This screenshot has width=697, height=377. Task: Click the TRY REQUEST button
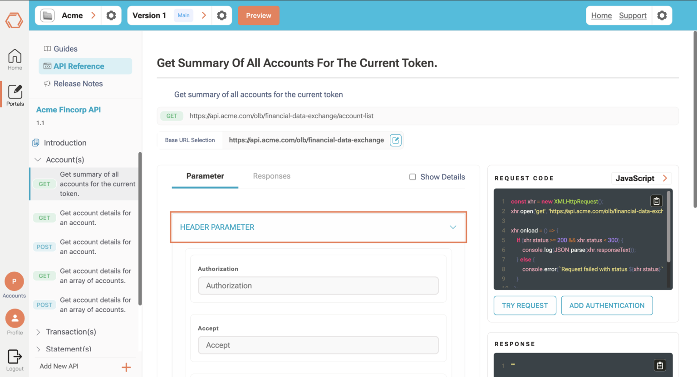pyautogui.click(x=525, y=305)
